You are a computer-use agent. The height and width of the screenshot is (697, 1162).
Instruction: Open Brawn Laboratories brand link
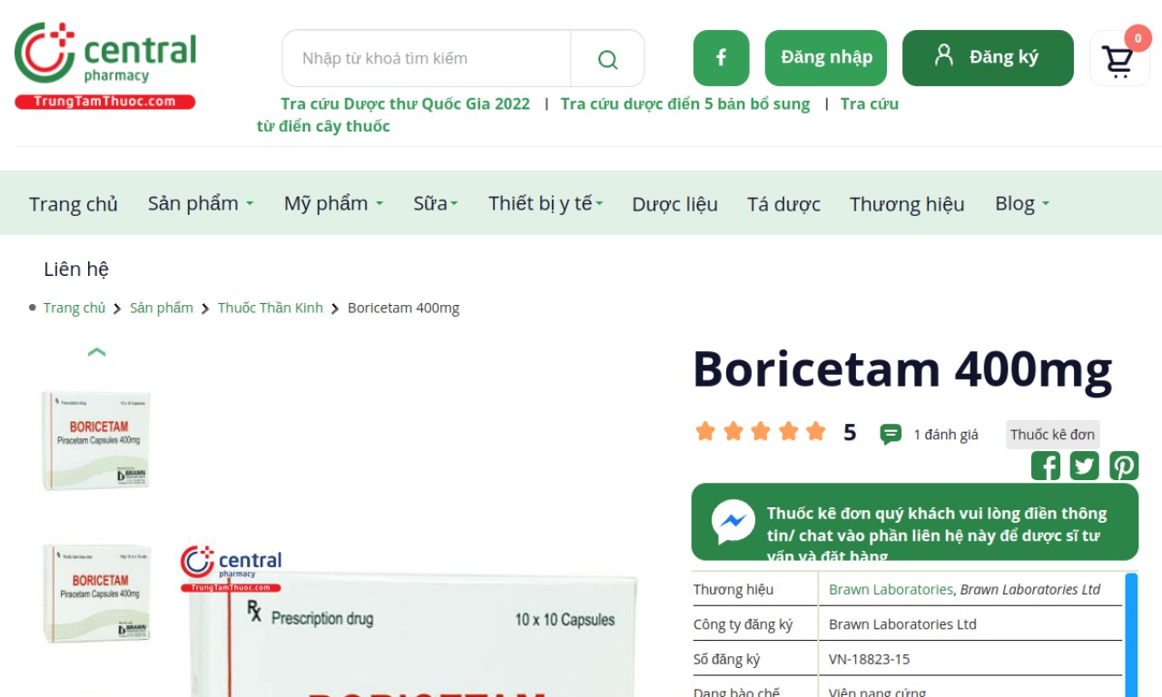pyautogui.click(x=891, y=590)
